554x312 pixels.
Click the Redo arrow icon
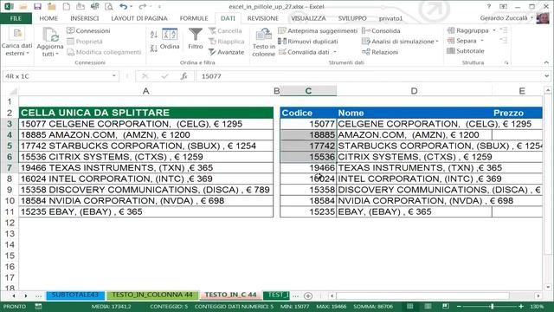pos(142,6)
